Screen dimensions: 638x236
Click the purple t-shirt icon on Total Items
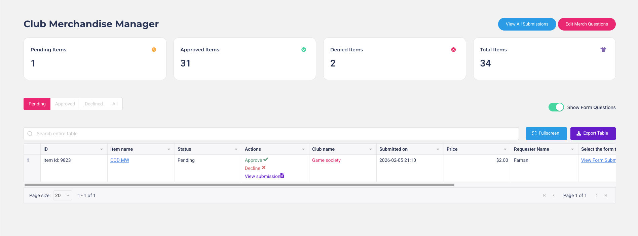pos(603,50)
